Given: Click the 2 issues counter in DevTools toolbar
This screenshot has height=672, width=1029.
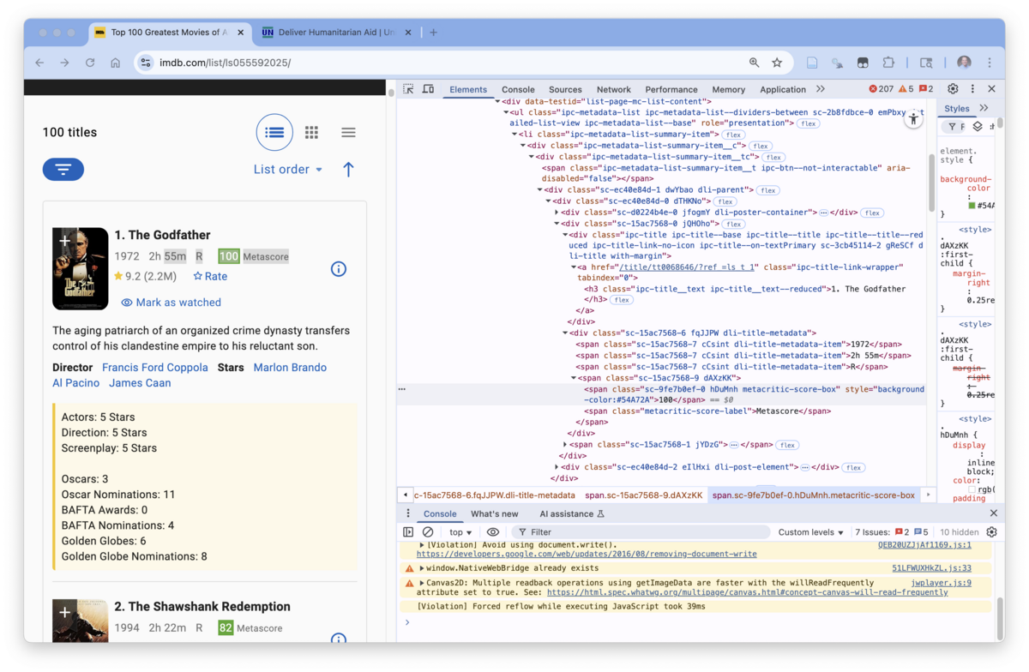Looking at the screenshot, I should pyautogui.click(x=926, y=89).
